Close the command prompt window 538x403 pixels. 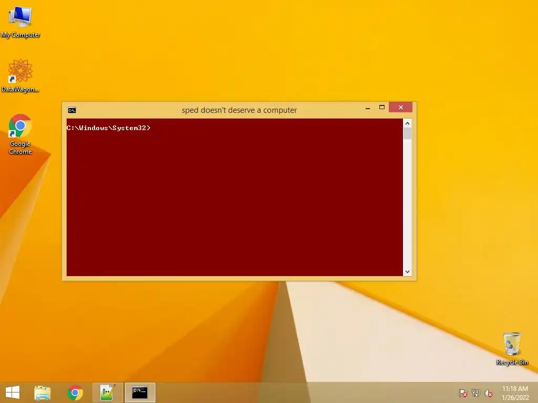[400, 107]
